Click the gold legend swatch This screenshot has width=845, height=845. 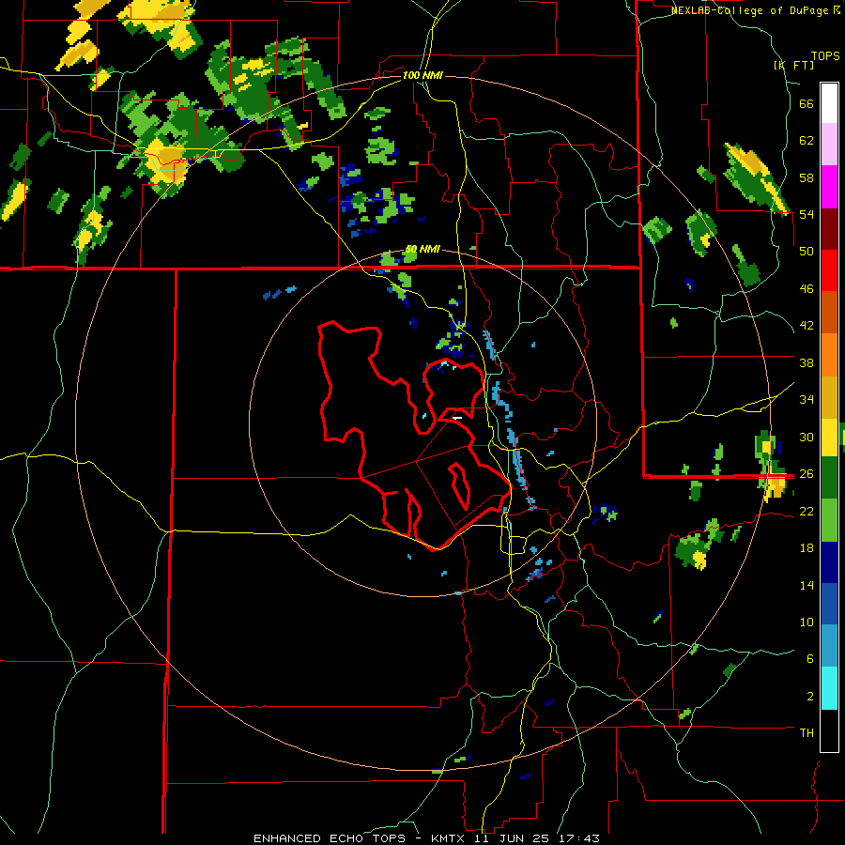tap(829, 397)
